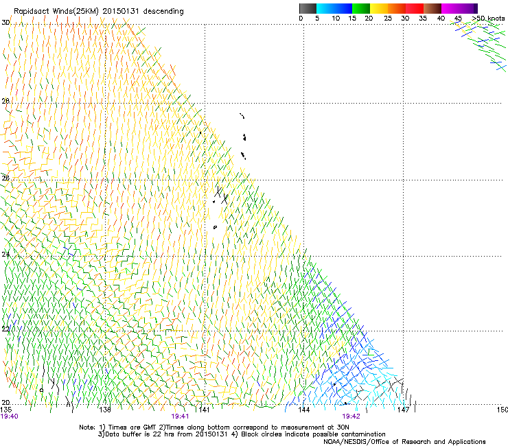508x446 pixels.
Task: Click the longitude label '144'
Action: 303,410
